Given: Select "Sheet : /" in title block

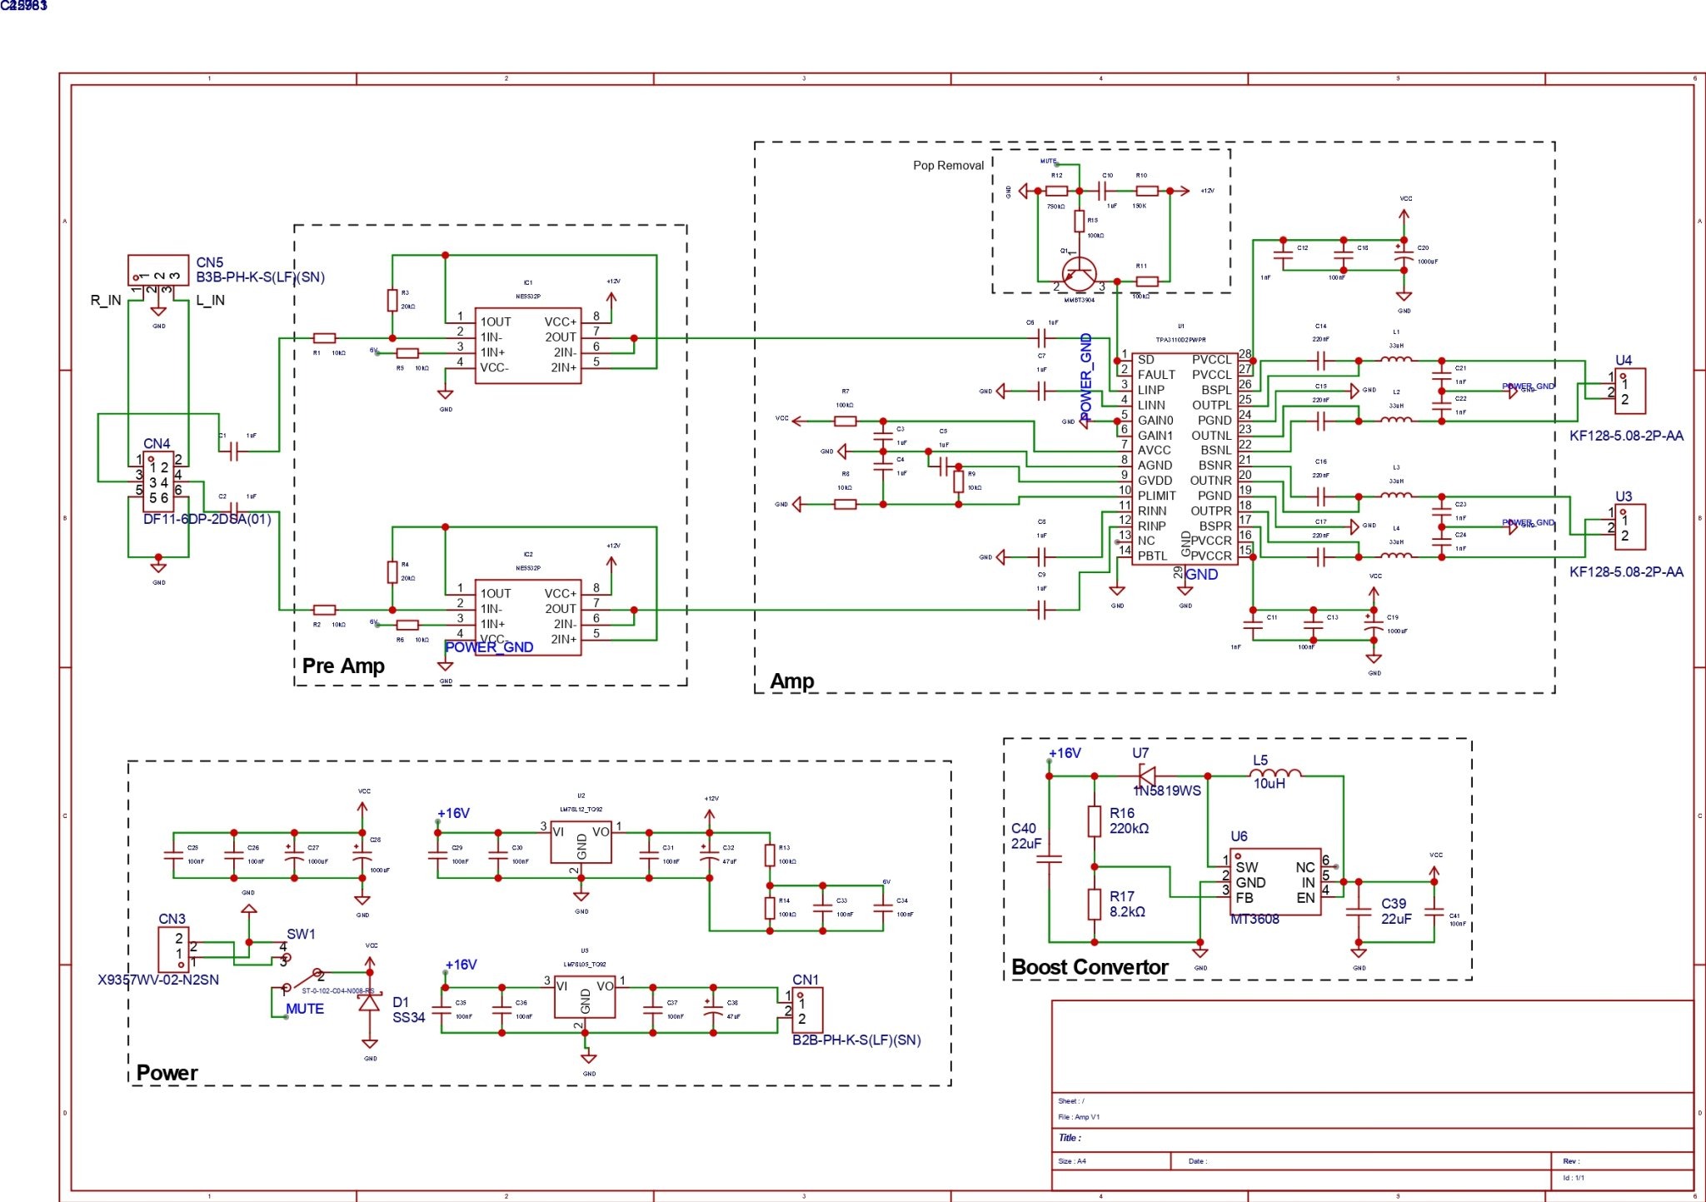Looking at the screenshot, I should (x=1071, y=1101).
